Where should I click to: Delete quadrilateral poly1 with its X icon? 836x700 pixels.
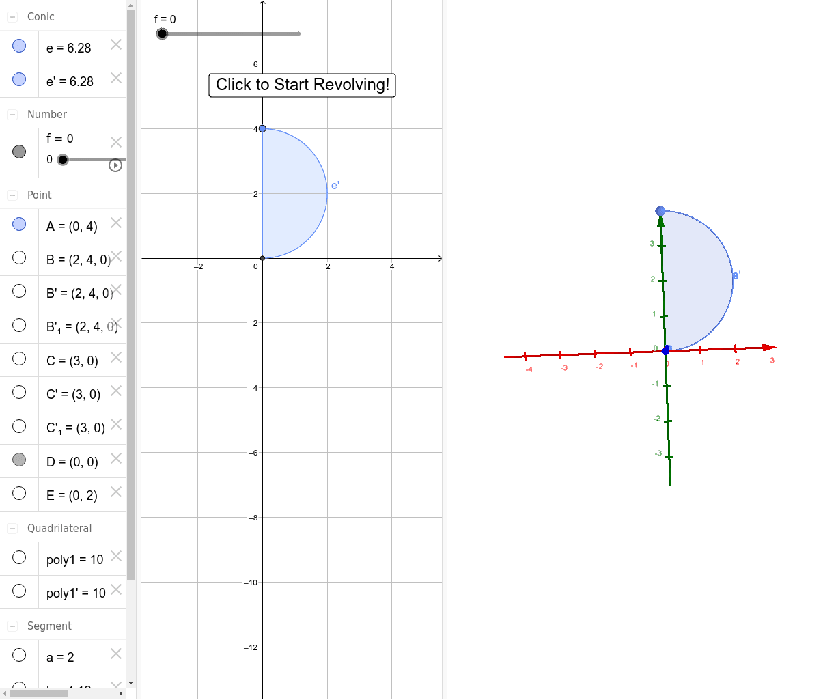click(x=115, y=555)
